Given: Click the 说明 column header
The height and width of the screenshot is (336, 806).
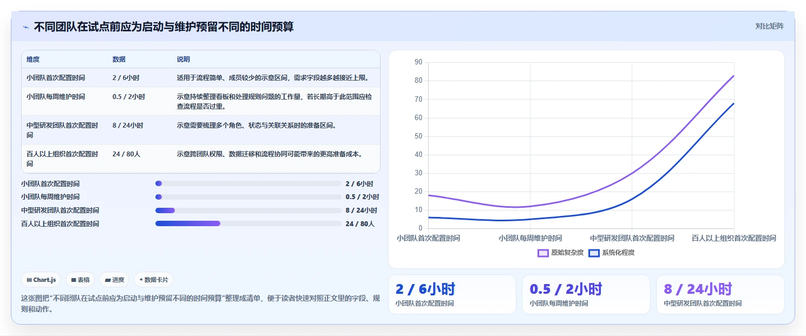Looking at the screenshot, I should click(x=184, y=60).
